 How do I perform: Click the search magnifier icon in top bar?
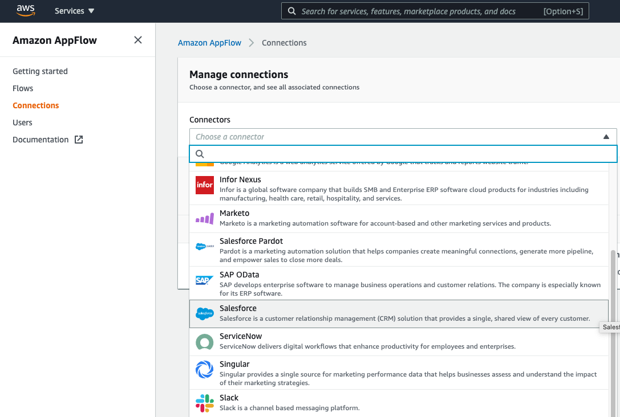292,11
